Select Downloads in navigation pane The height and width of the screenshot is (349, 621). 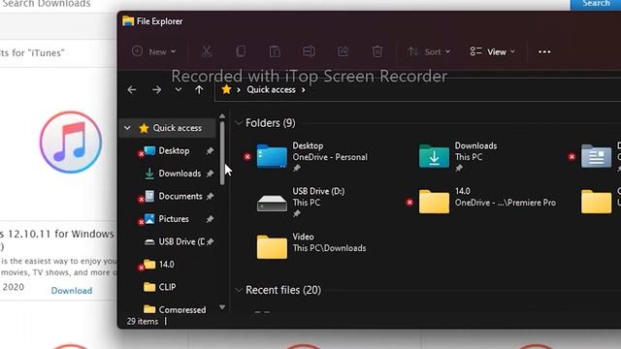(180, 174)
